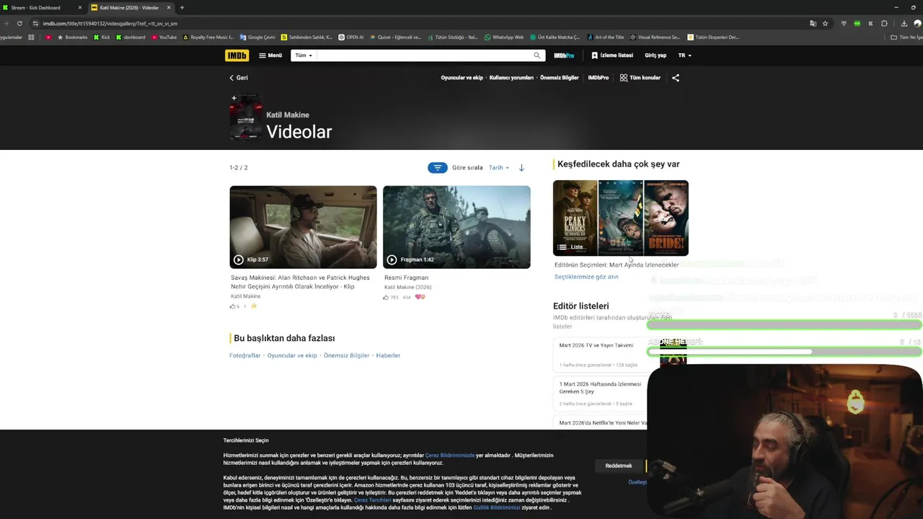
Task: Open 1 Mart 2026 Haftasında İzlenmesi list
Action: pos(600,388)
